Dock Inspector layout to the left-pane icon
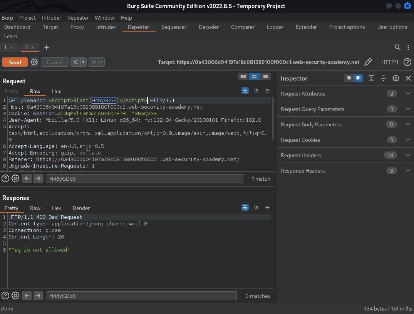The width and height of the screenshot is (414, 314). tap(349, 78)
